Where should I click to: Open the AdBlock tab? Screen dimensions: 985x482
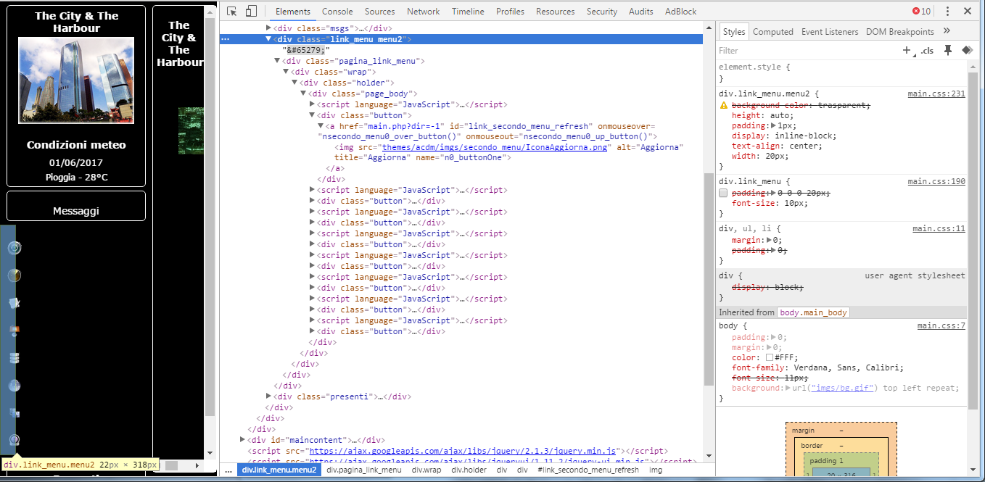point(681,12)
